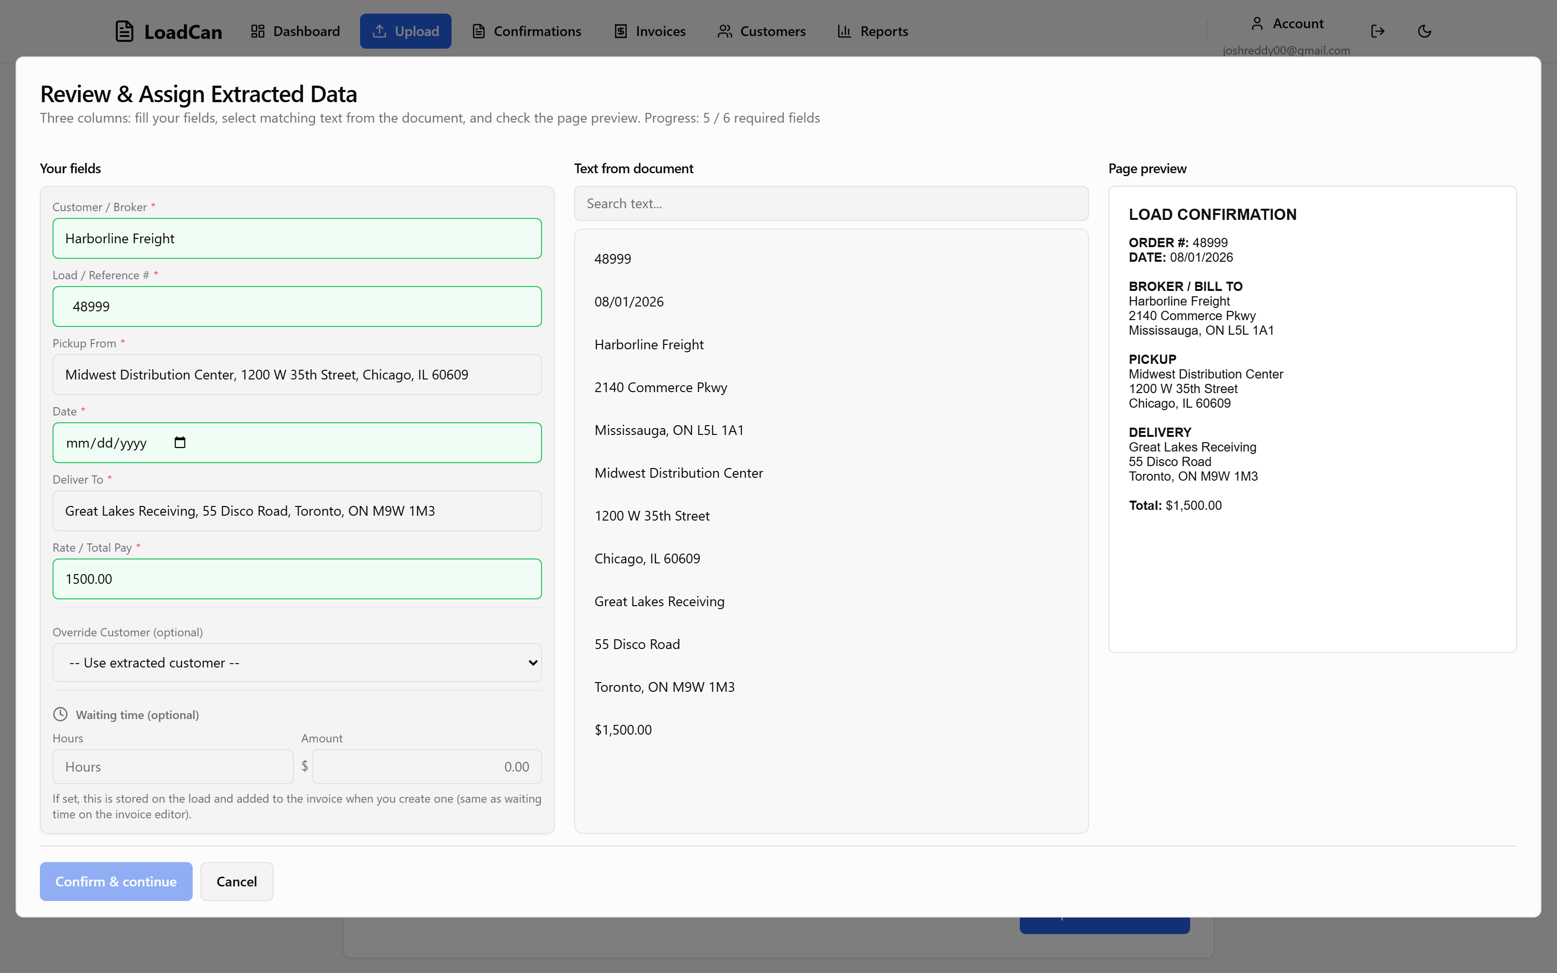The image size is (1557, 973).
Task: Click the Dashboard grid icon
Action: click(x=258, y=31)
